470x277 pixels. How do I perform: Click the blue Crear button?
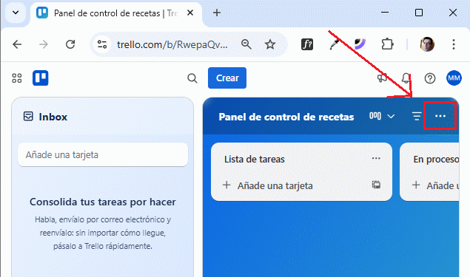[227, 78]
